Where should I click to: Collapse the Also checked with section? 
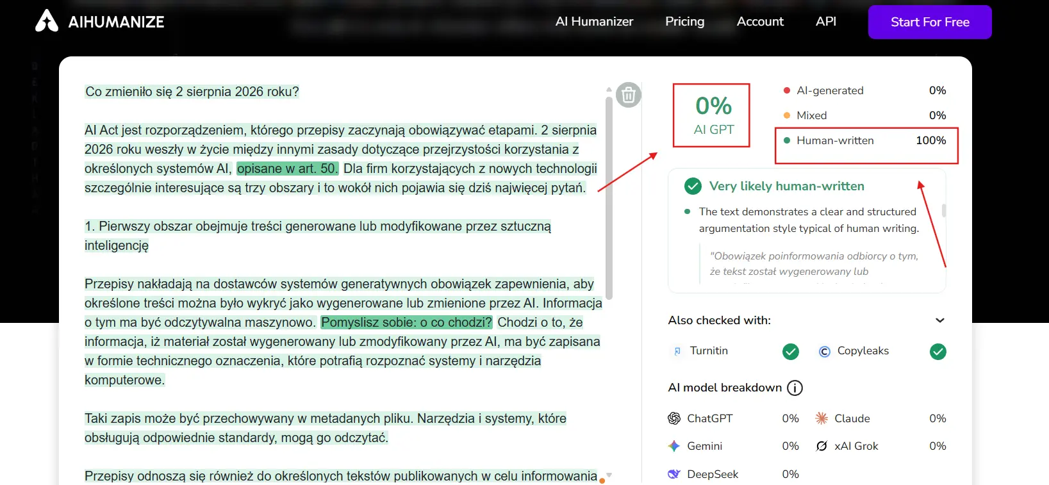click(x=940, y=320)
